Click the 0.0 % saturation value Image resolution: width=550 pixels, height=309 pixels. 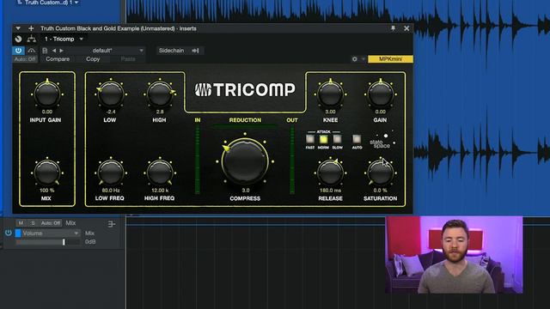[381, 191]
